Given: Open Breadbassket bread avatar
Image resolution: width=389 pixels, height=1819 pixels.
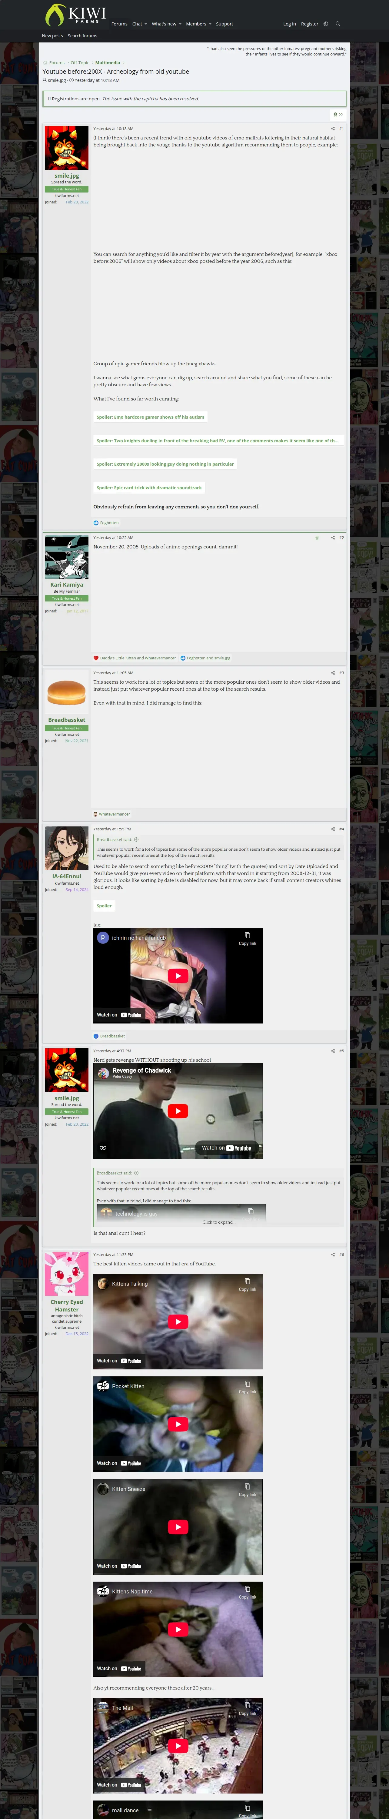Looking at the screenshot, I should pyautogui.click(x=66, y=692).
